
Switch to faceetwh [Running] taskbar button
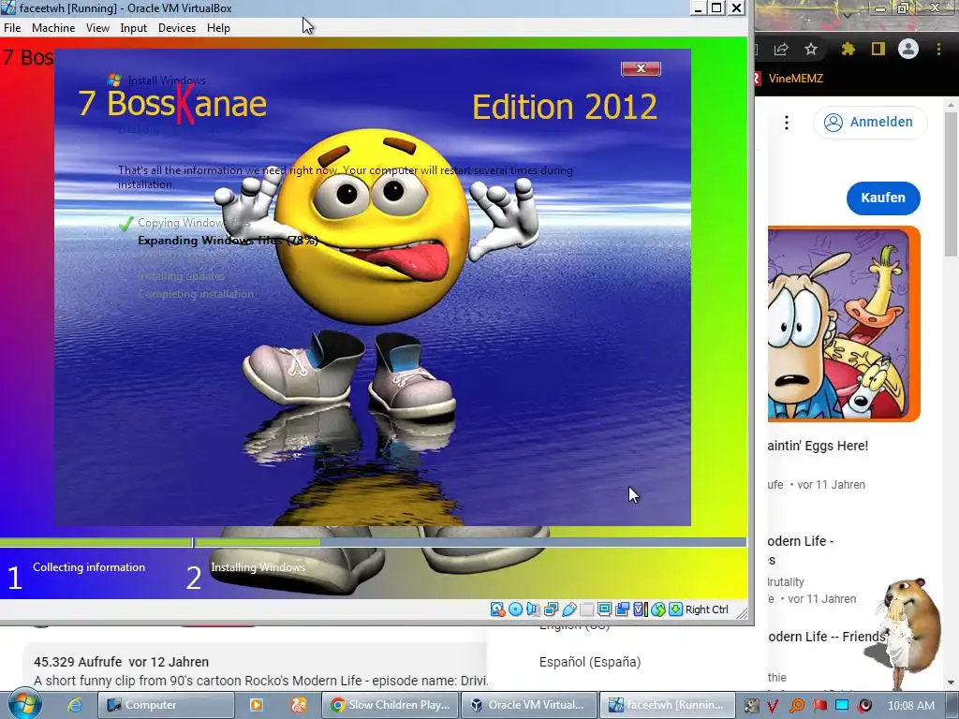(x=667, y=705)
